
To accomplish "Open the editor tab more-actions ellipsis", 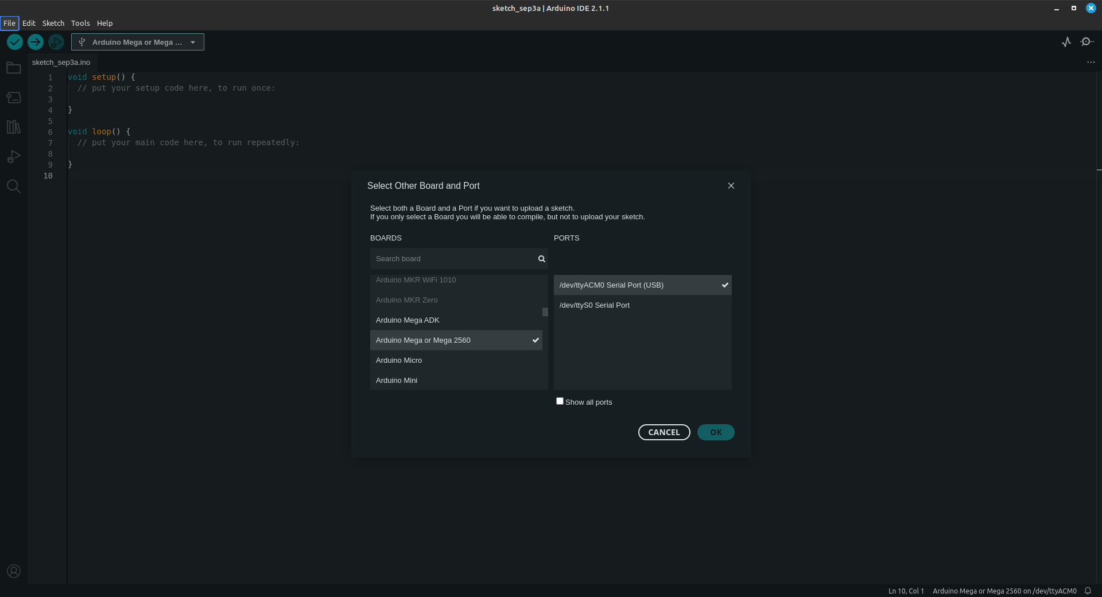I will pos(1091,62).
